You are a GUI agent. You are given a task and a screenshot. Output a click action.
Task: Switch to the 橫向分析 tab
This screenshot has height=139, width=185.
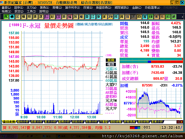(23, 122)
